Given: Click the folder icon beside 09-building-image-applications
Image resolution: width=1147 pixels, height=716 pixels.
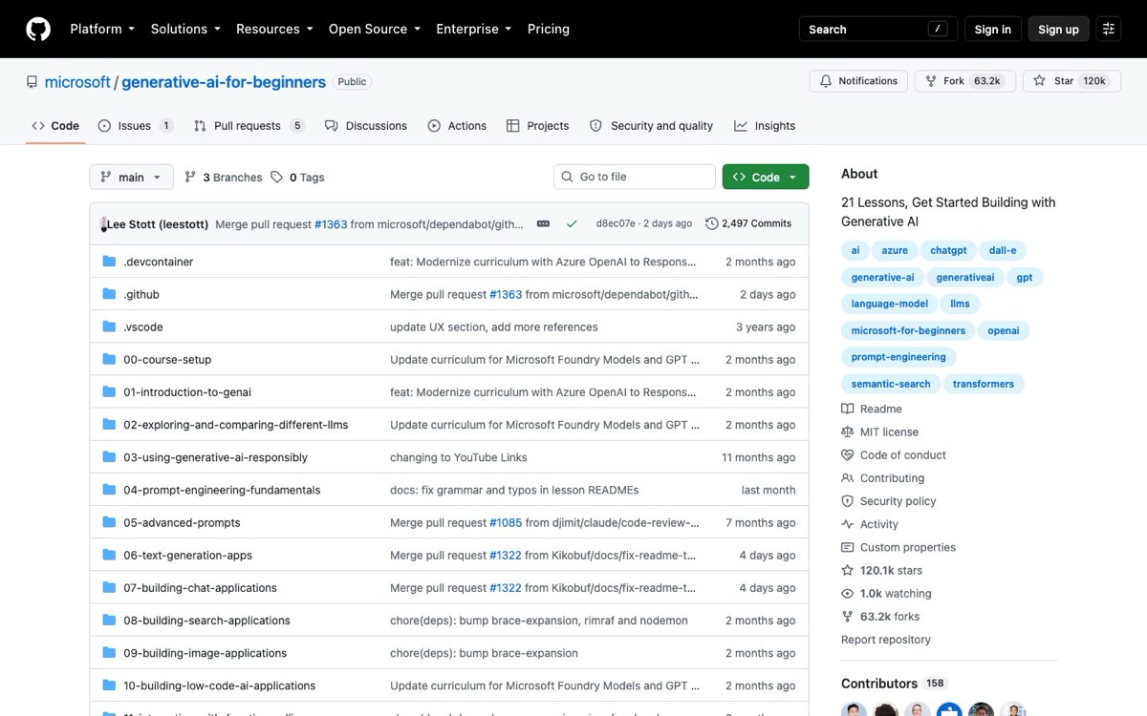Looking at the screenshot, I should (109, 653).
